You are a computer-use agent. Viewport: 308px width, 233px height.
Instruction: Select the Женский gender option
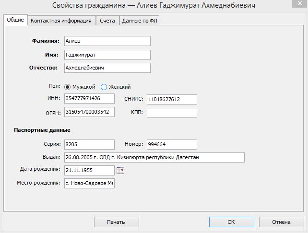click(104, 87)
